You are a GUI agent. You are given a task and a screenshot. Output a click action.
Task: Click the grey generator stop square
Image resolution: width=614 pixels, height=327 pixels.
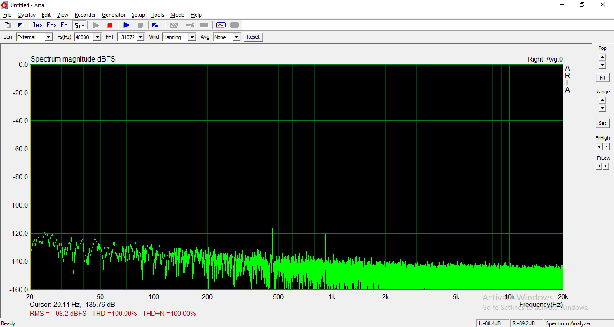140,25
